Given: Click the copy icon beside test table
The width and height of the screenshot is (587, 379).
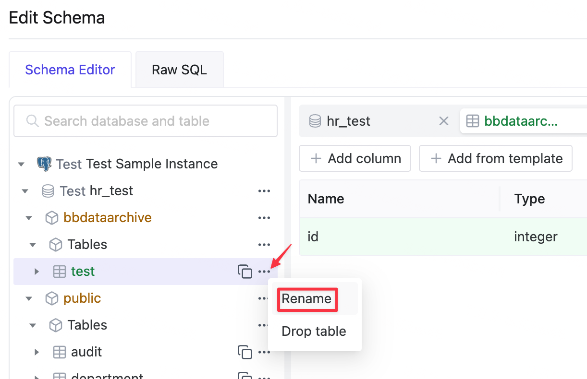Looking at the screenshot, I should coord(245,272).
